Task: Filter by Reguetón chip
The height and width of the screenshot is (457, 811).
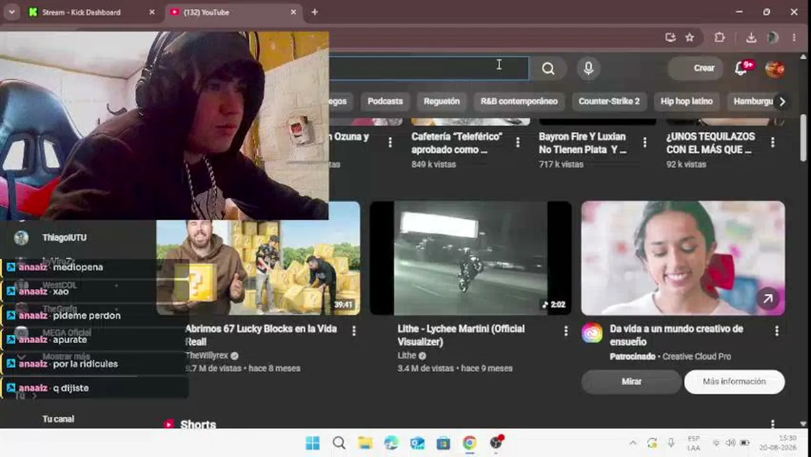Action: point(442,102)
